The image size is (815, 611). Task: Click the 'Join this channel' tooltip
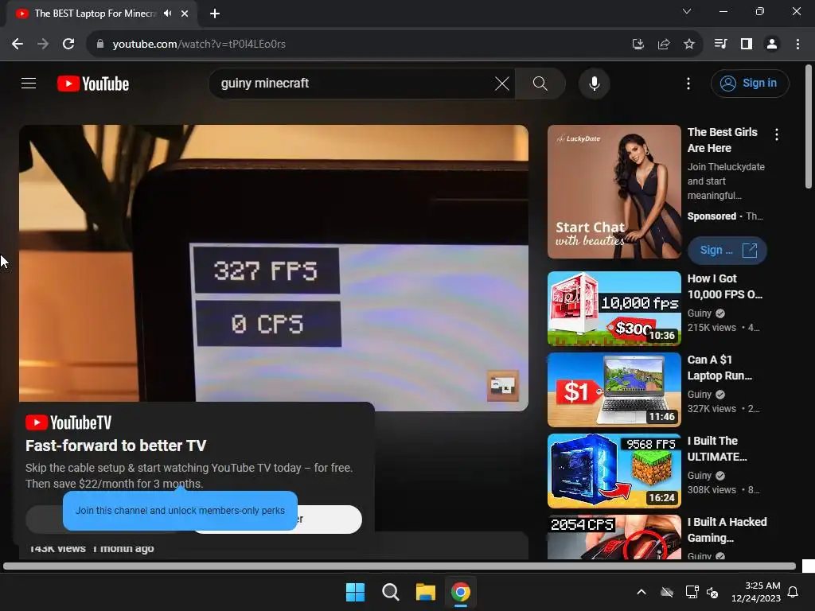coord(180,510)
